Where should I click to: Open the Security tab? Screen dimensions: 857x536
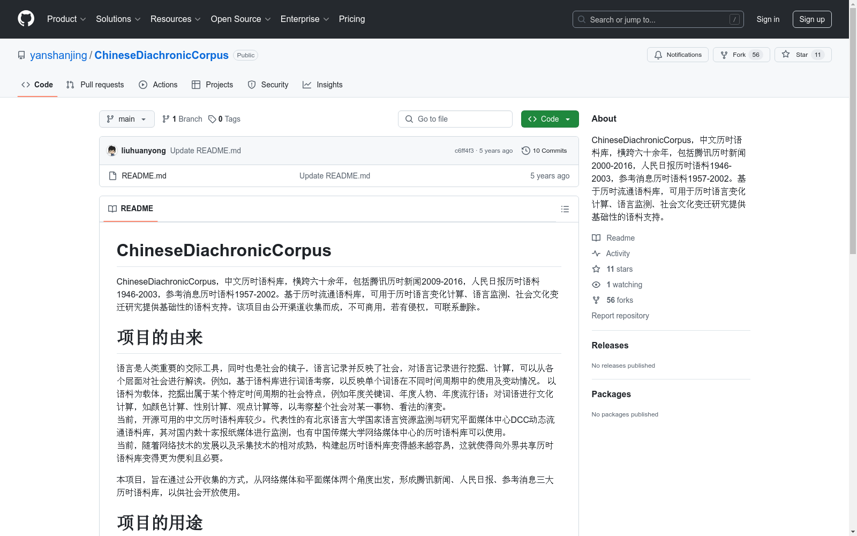268,85
